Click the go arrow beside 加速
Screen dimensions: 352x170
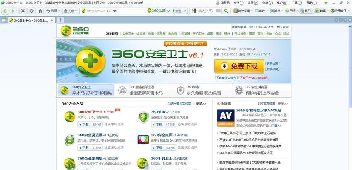(185, 11)
